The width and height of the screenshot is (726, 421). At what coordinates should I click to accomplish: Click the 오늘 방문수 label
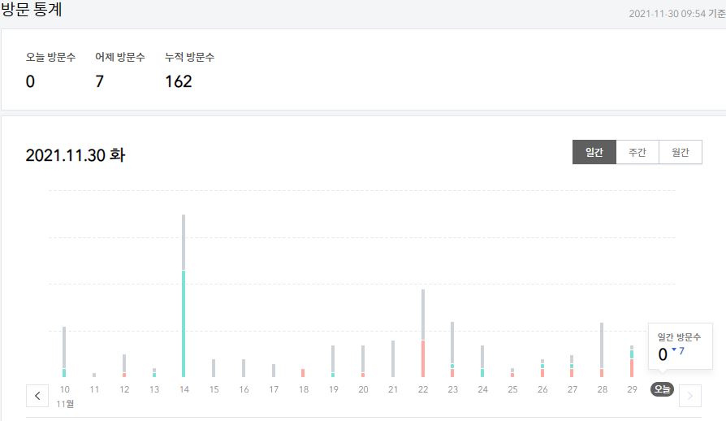click(x=50, y=57)
